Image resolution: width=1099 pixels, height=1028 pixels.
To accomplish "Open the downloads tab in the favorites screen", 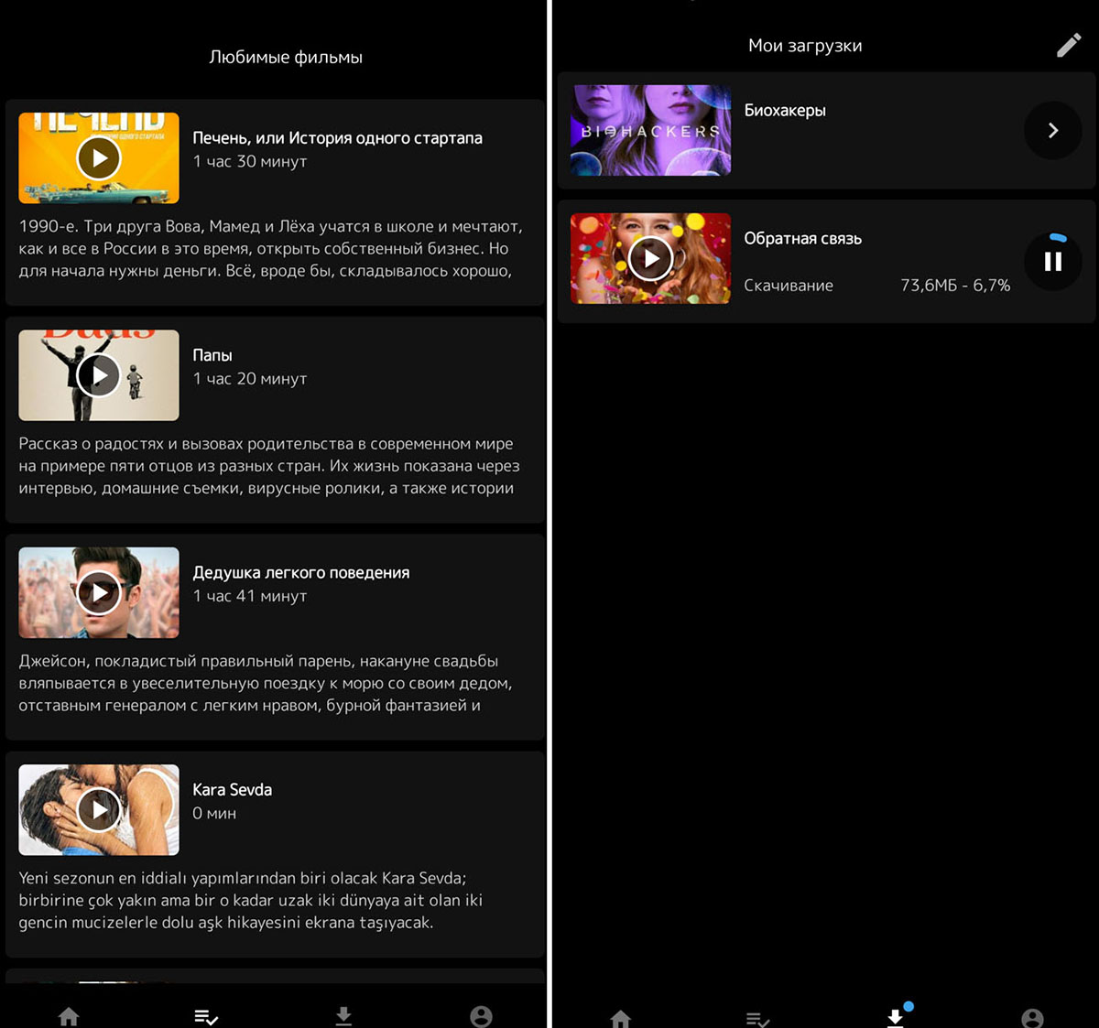I will click(343, 1015).
